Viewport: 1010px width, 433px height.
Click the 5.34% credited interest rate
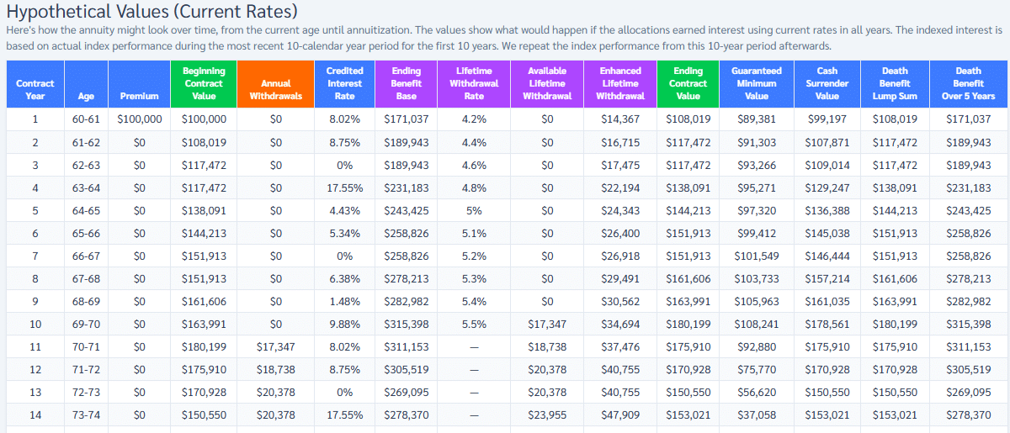tap(345, 234)
